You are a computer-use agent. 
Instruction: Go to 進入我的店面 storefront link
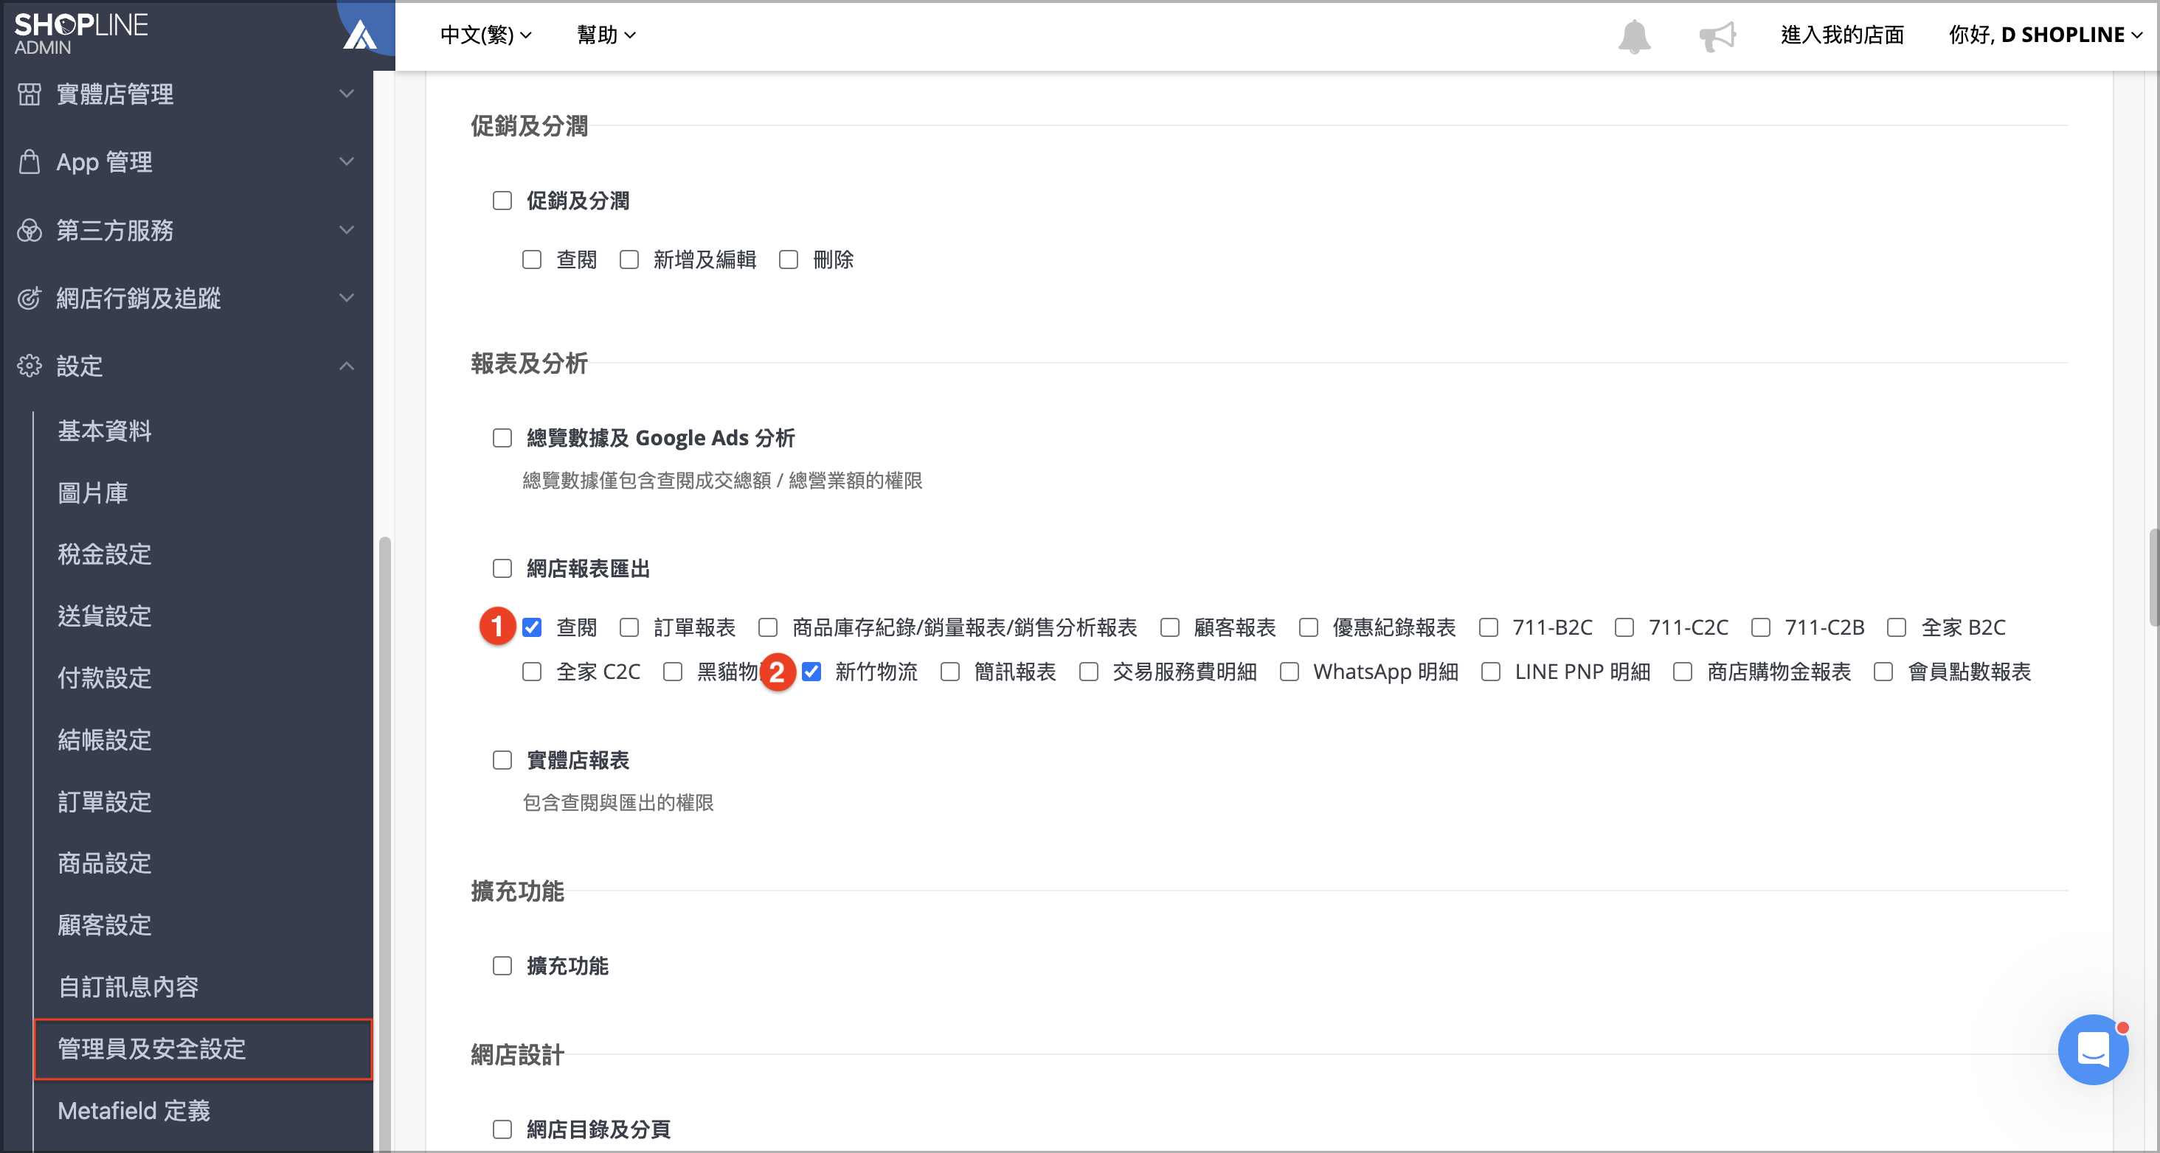pos(1842,35)
